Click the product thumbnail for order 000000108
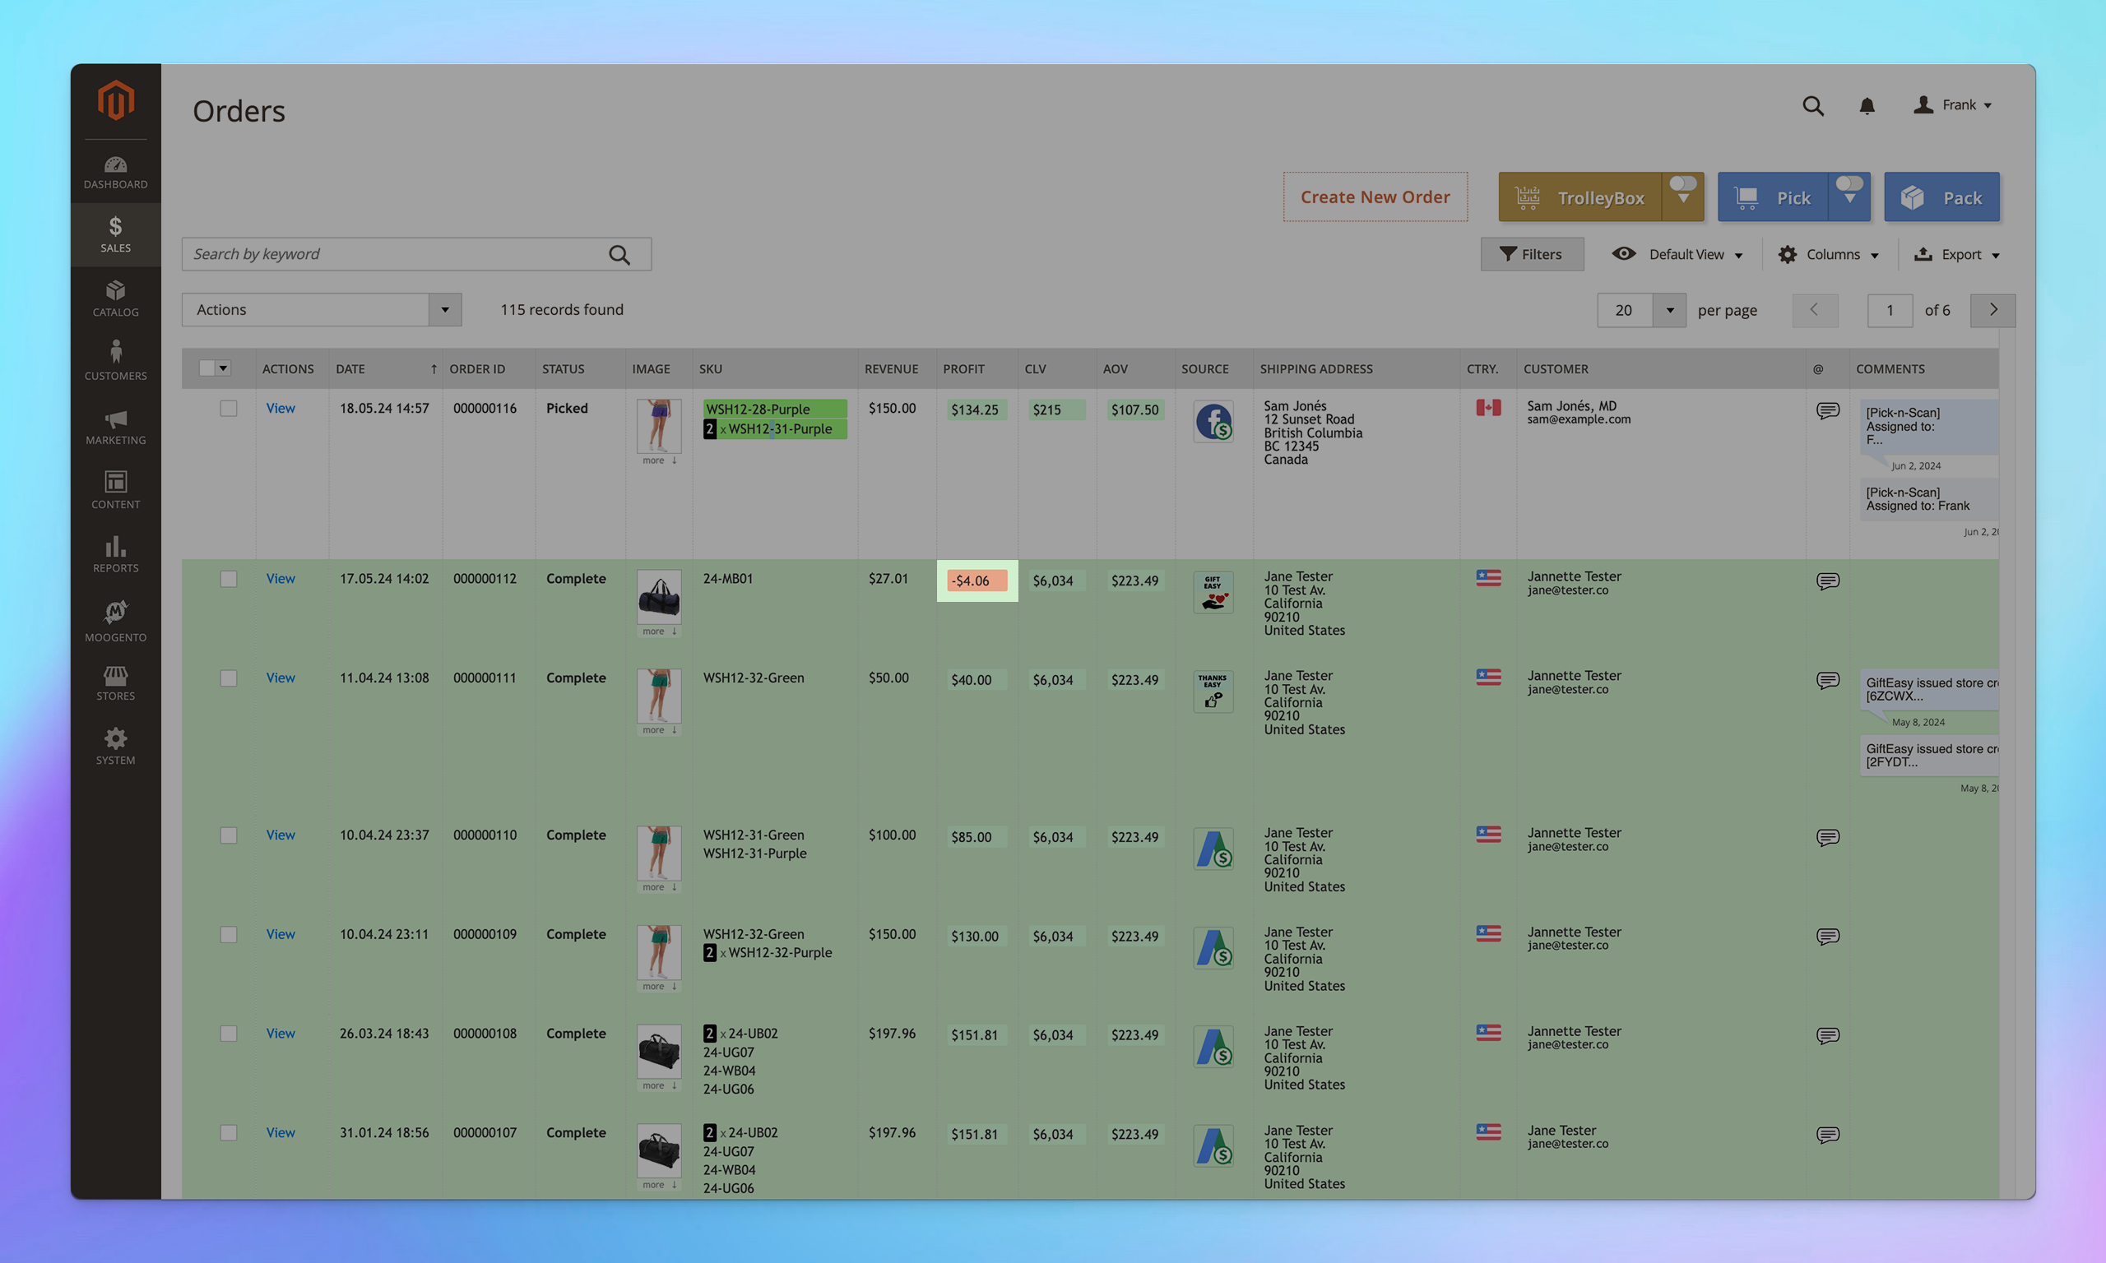Image resolution: width=2106 pixels, height=1263 pixels. (659, 1052)
